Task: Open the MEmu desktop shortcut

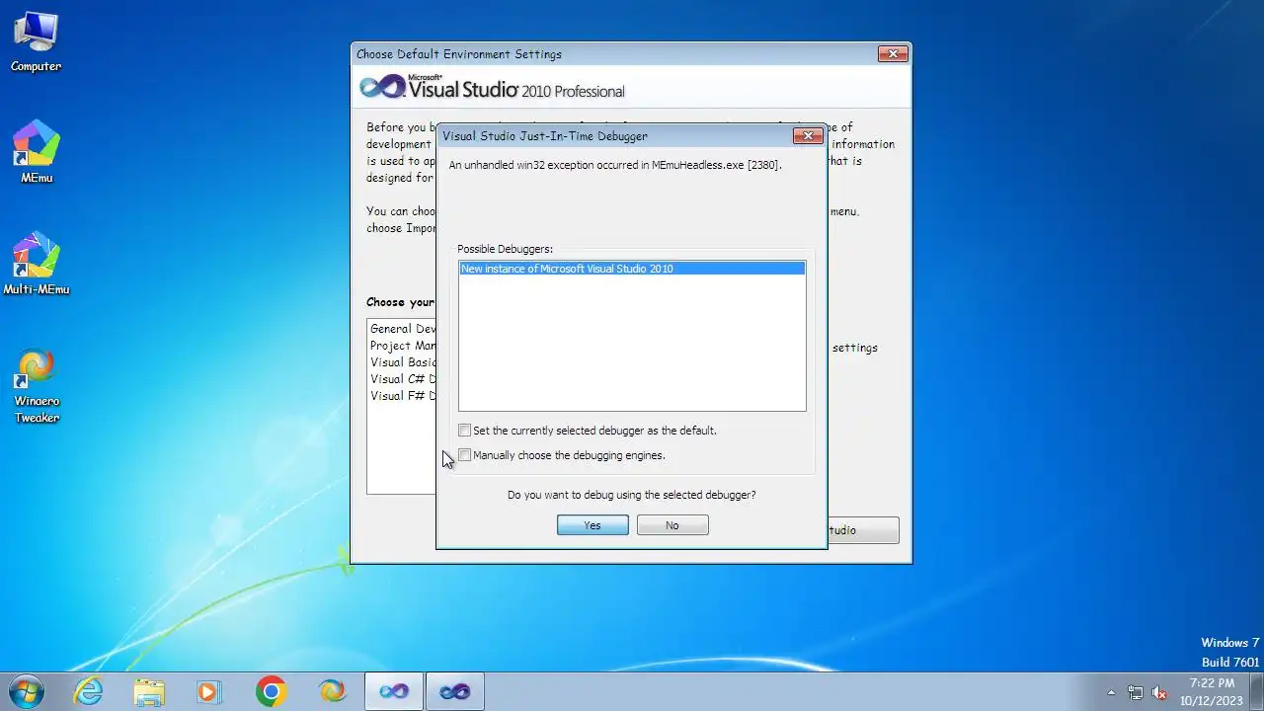Action: click(37, 152)
